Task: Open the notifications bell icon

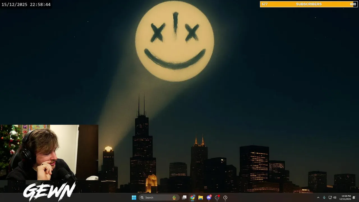Action: (x=354, y=198)
